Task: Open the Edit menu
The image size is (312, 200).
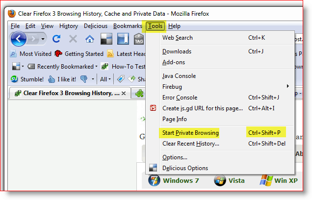Action: [x=30, y=26]
